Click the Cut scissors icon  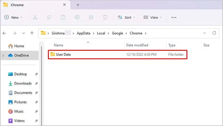pyautogui.click(x=35, y=17)
